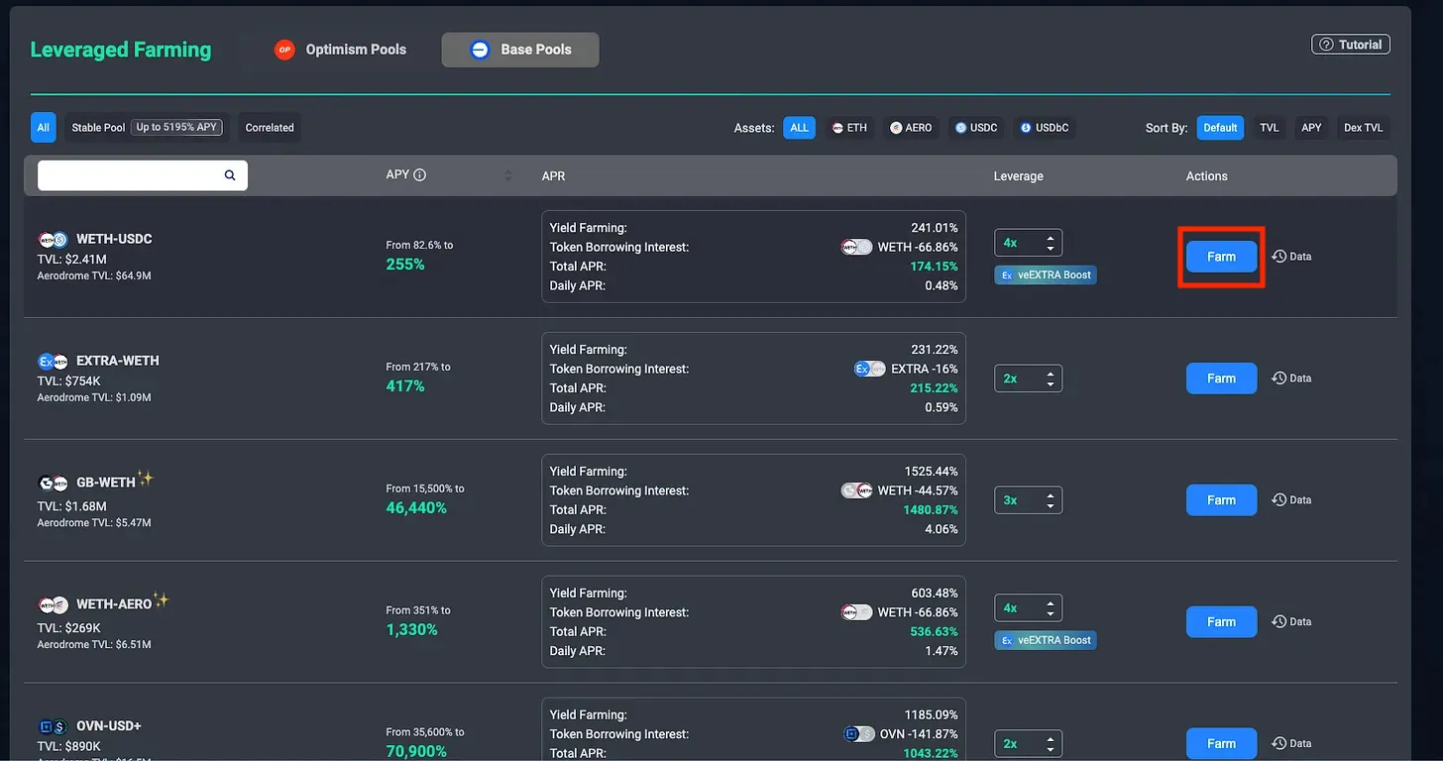Viewport: 1443px width, 761px height.
Task: Click the WETH-AERO pair token icon
Action: (x=53, y=604)
